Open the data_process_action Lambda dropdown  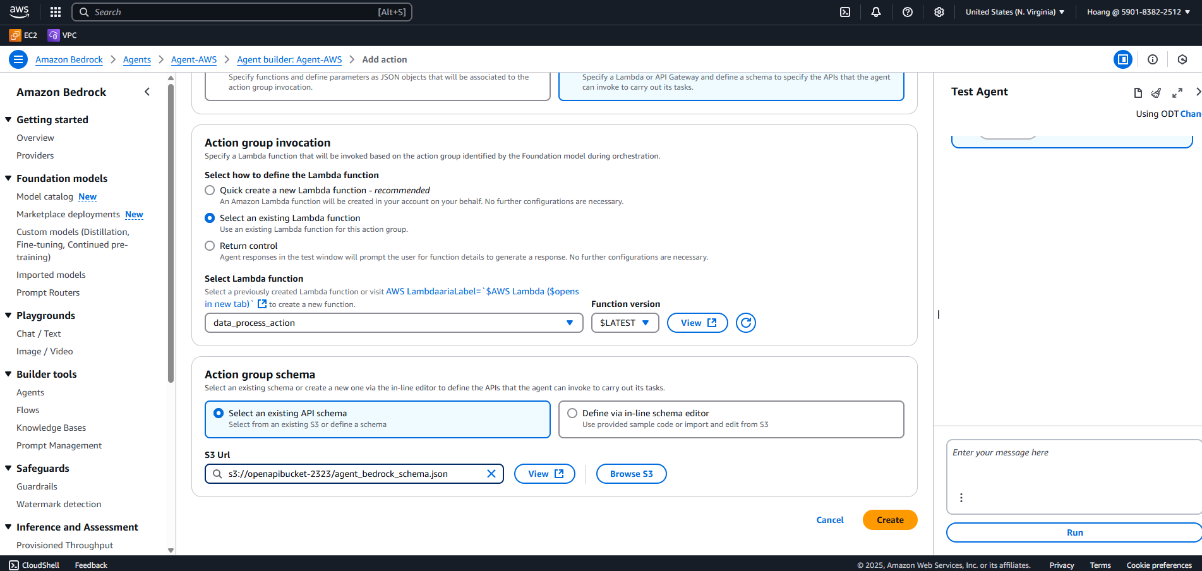coord(394,323)
